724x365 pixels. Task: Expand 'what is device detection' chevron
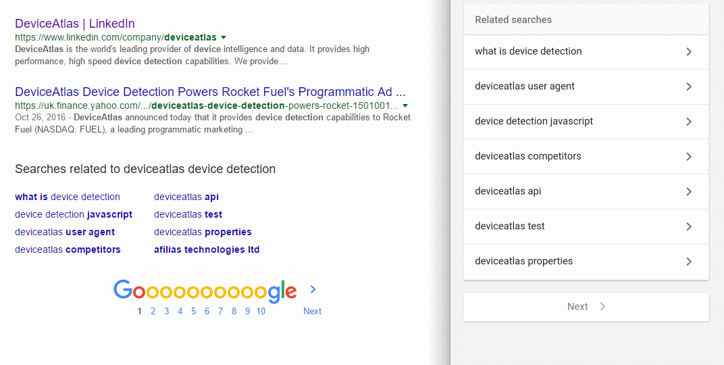click(x=688, y=51)
